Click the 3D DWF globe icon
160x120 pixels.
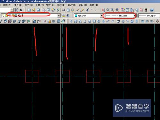click(58, 10)
